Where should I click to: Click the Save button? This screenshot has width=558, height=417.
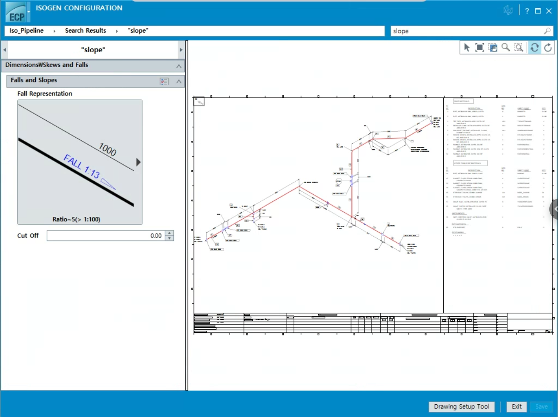(x=541, y=407)
